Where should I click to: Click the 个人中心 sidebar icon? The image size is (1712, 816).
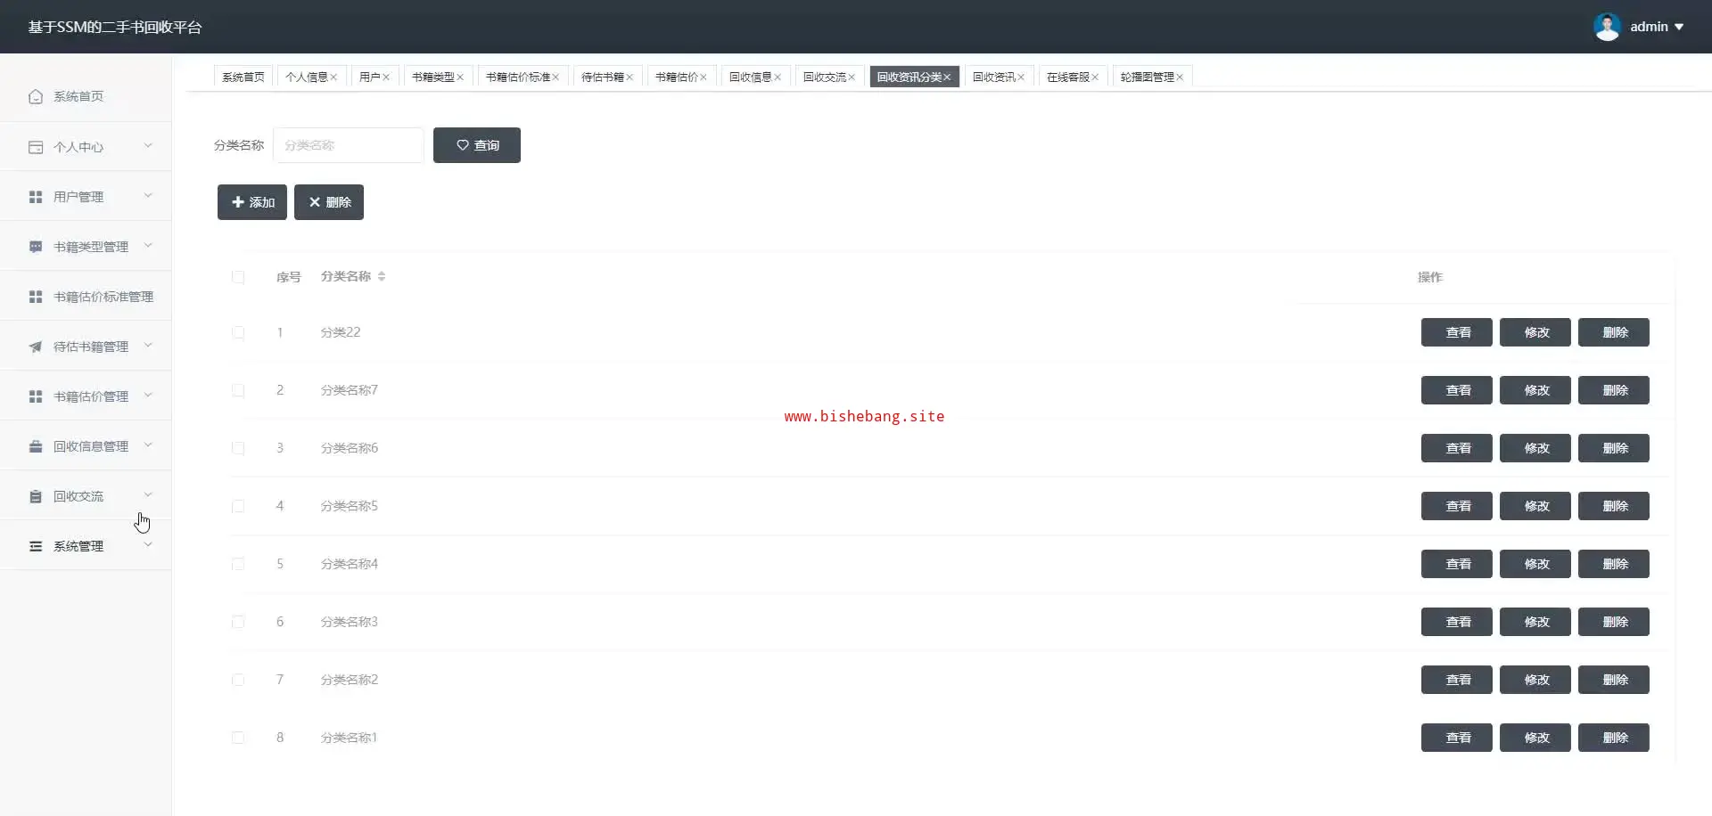[36, 147]
